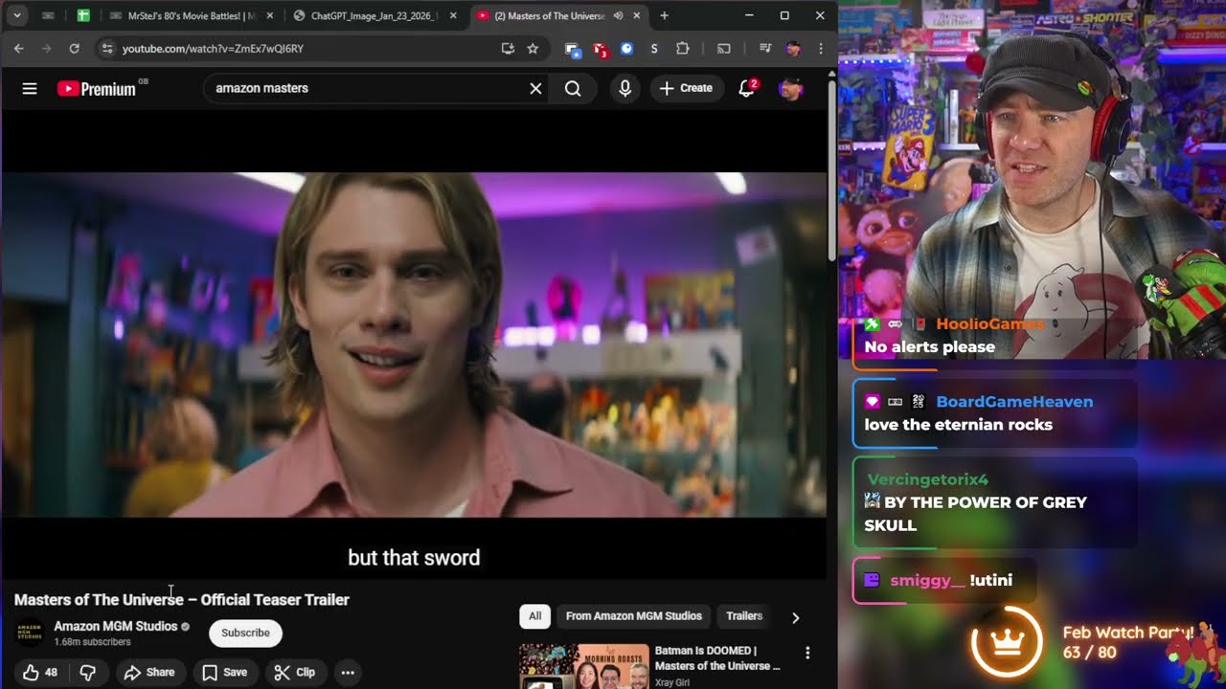
Task: Open Chrome profile avatar
Action: (792, 48)
